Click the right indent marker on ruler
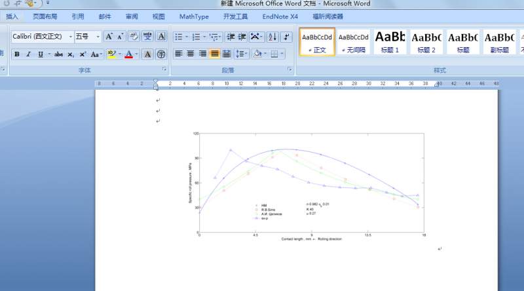Image resolution: width=524 pixels, height=291 pixels. tap(436, 85)
